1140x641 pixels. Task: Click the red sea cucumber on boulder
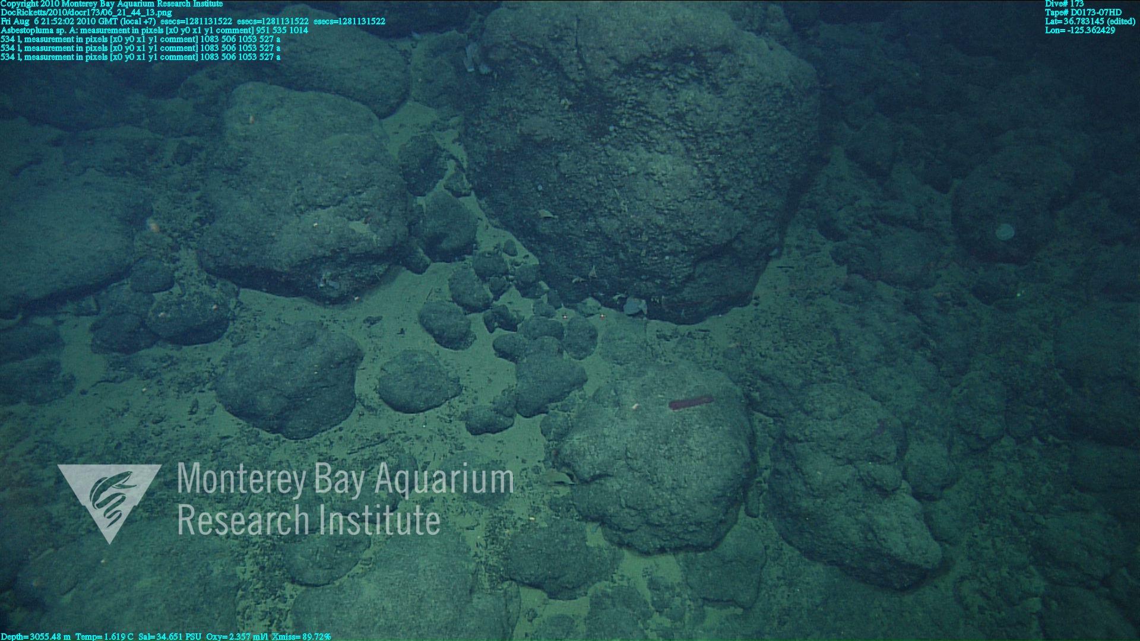coord(691,403)
